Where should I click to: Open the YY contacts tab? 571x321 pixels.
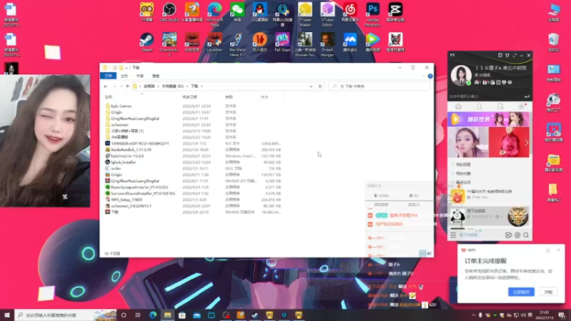pyautogui.click(x=479, y=106)
